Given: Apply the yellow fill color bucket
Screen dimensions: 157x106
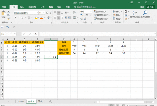Looking at the screenshot, I should click(36, 18).
